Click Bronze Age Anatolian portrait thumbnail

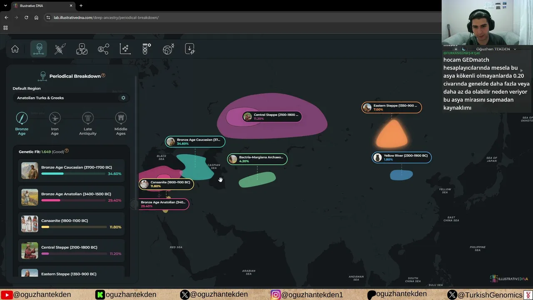(x=30, y=197)
